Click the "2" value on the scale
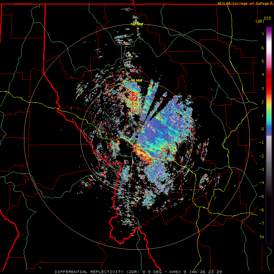 263,102
